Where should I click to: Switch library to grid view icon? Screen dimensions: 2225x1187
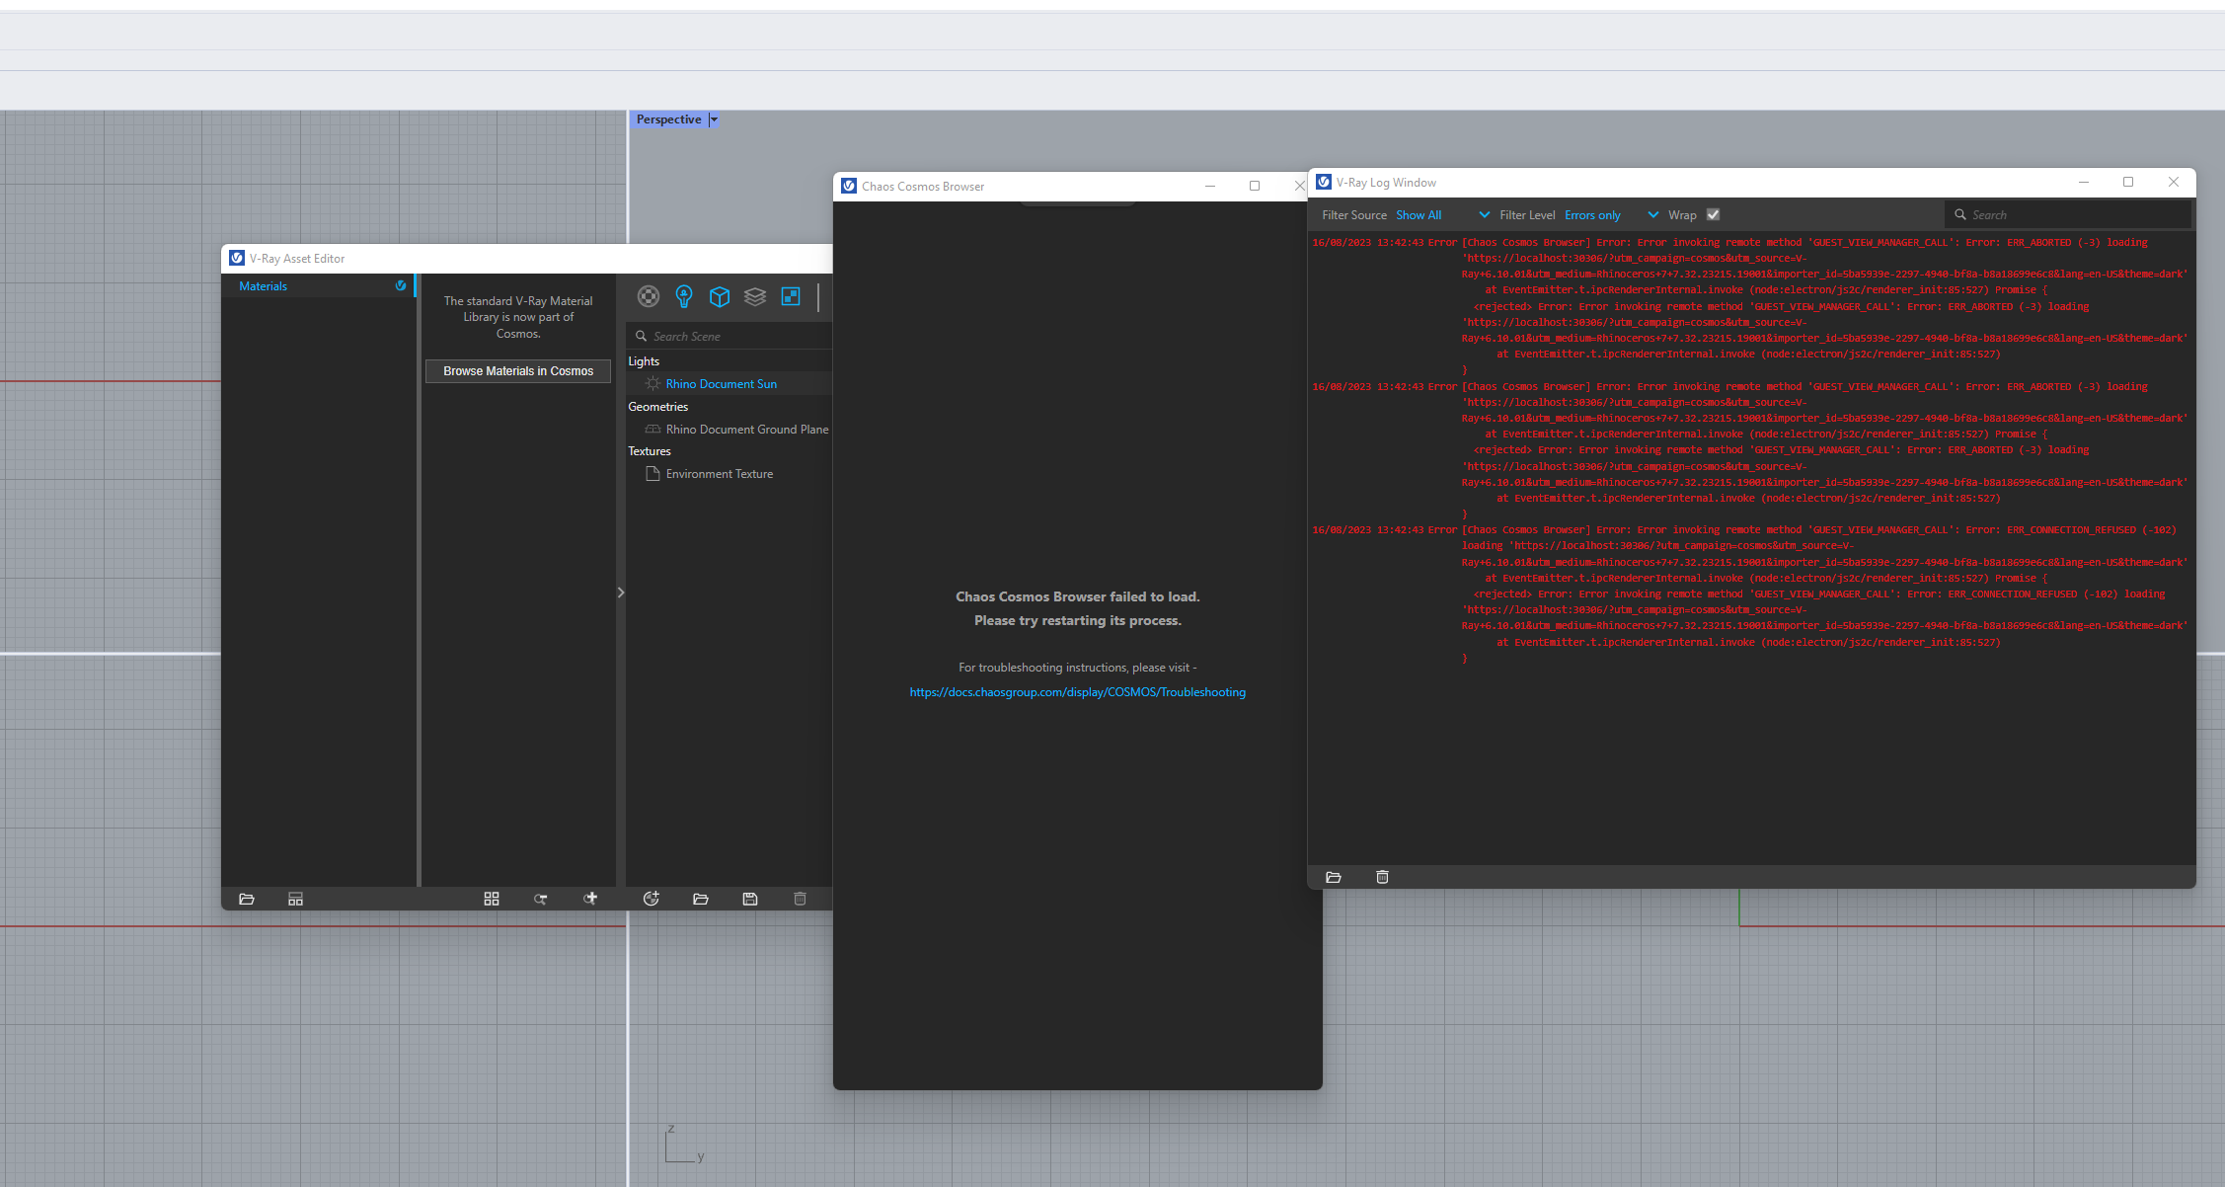(x=492, y=899)
